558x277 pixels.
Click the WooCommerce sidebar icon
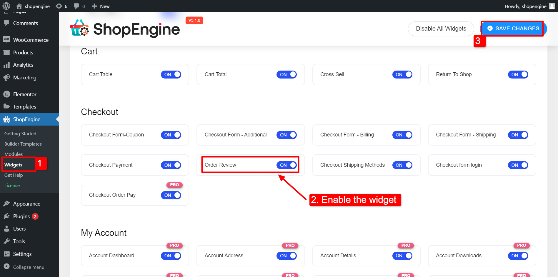click(6, 40)
